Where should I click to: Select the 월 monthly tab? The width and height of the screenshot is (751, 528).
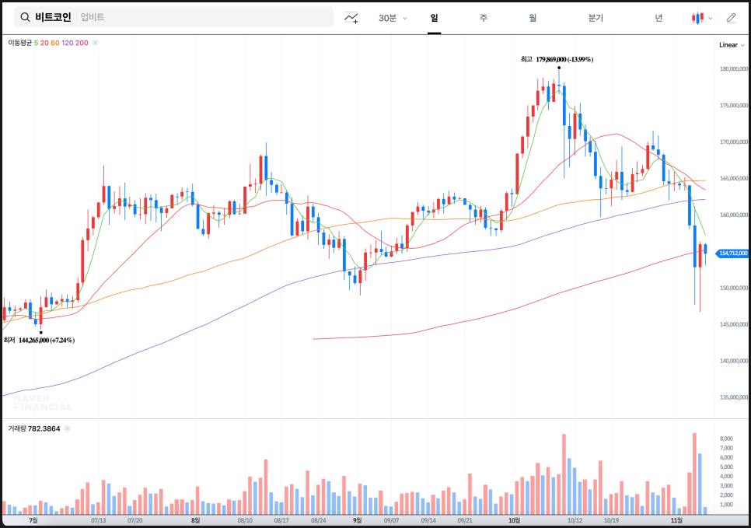[533, 17]
